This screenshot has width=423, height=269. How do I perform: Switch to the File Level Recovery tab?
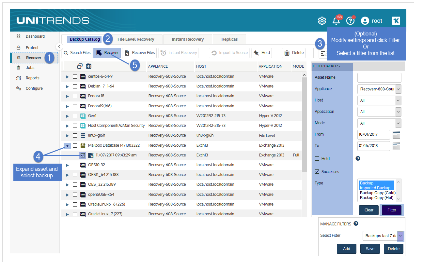click(136, 39)
